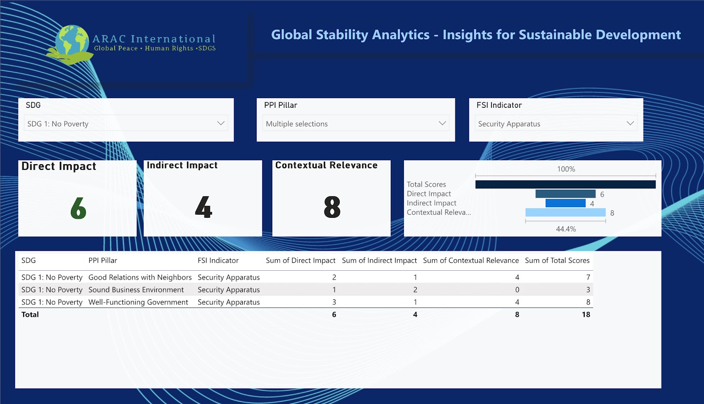Select 'Sound Business Environment' table cell
Screen dimensions: 704x404
click(x=136, y=290)
